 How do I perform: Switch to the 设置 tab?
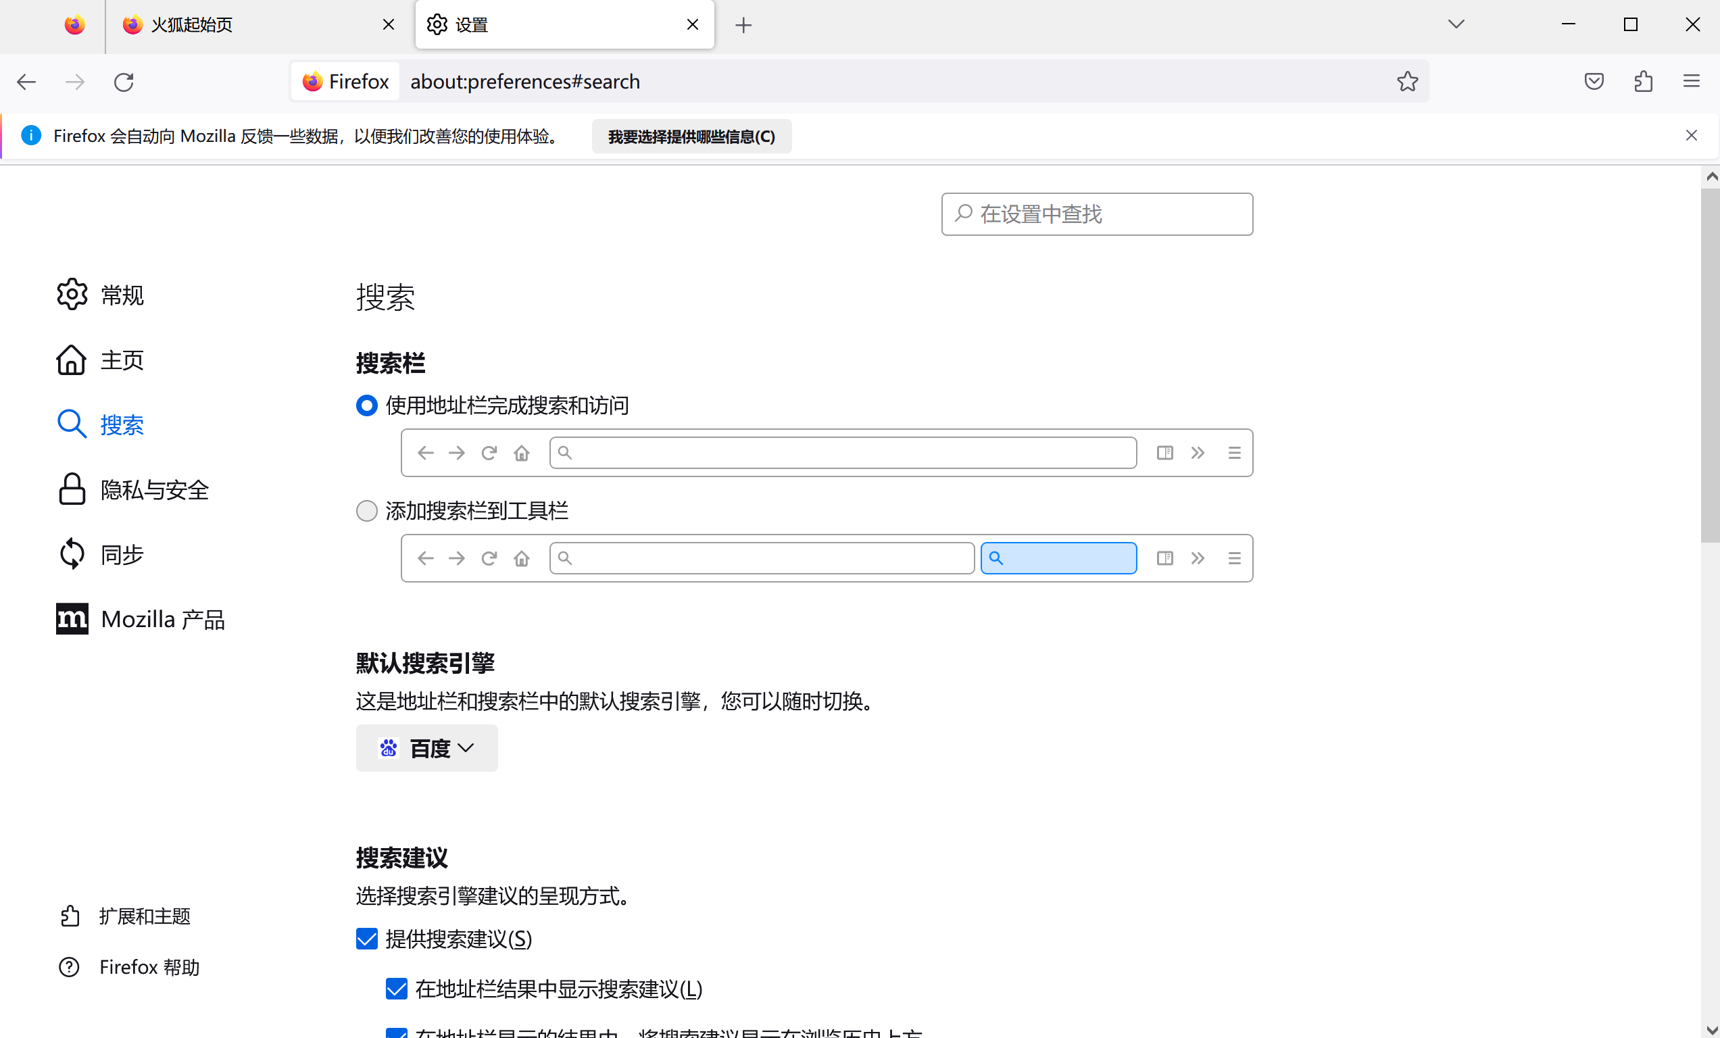coord(471,24)
